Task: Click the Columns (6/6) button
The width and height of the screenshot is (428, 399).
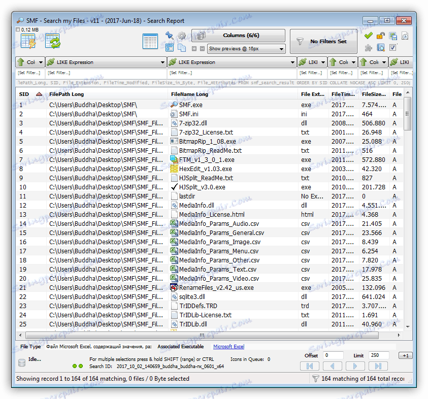Action: point(238,36)
